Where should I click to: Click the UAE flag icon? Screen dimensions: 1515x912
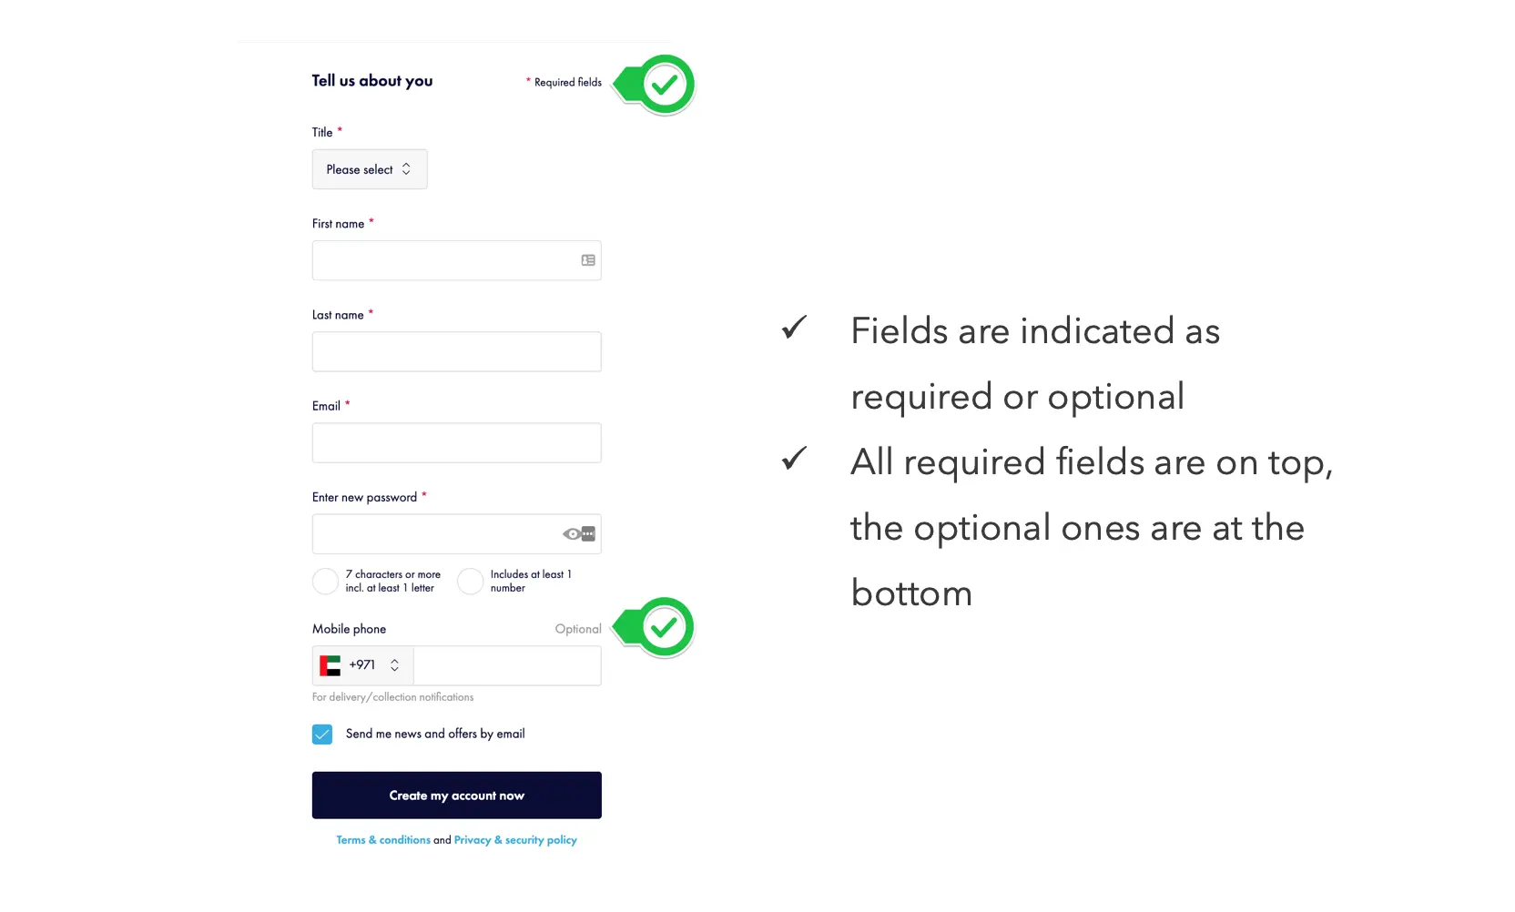point(330,666)
